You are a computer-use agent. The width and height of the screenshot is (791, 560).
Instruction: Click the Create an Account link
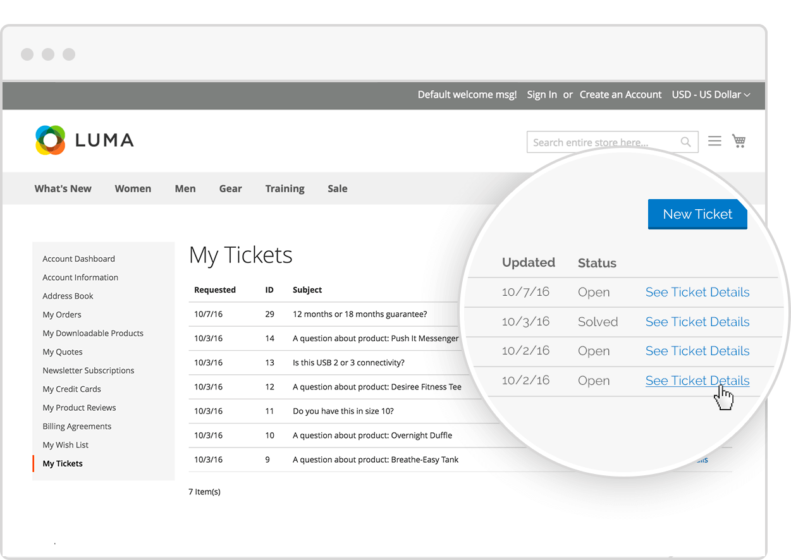coord(621,95)
